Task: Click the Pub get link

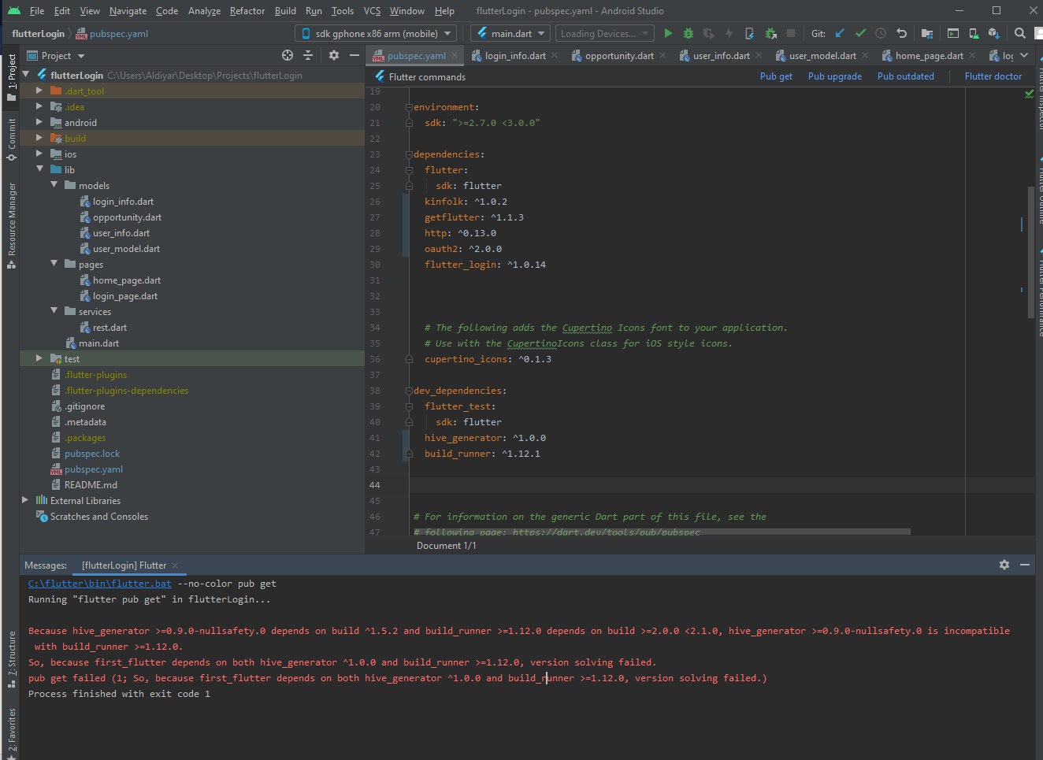Action: 776,76
